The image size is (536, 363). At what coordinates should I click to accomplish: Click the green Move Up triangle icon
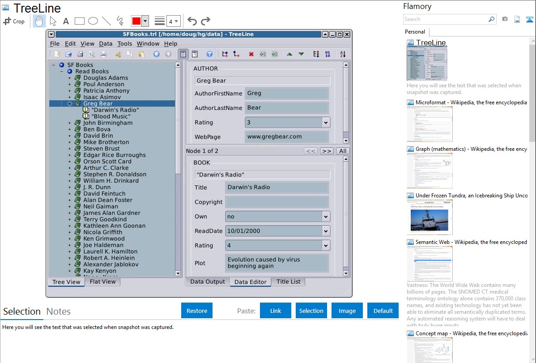[x=289, y=54]
